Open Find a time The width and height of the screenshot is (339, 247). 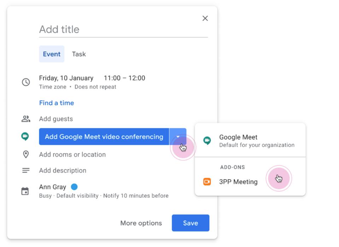click(56, 103)
